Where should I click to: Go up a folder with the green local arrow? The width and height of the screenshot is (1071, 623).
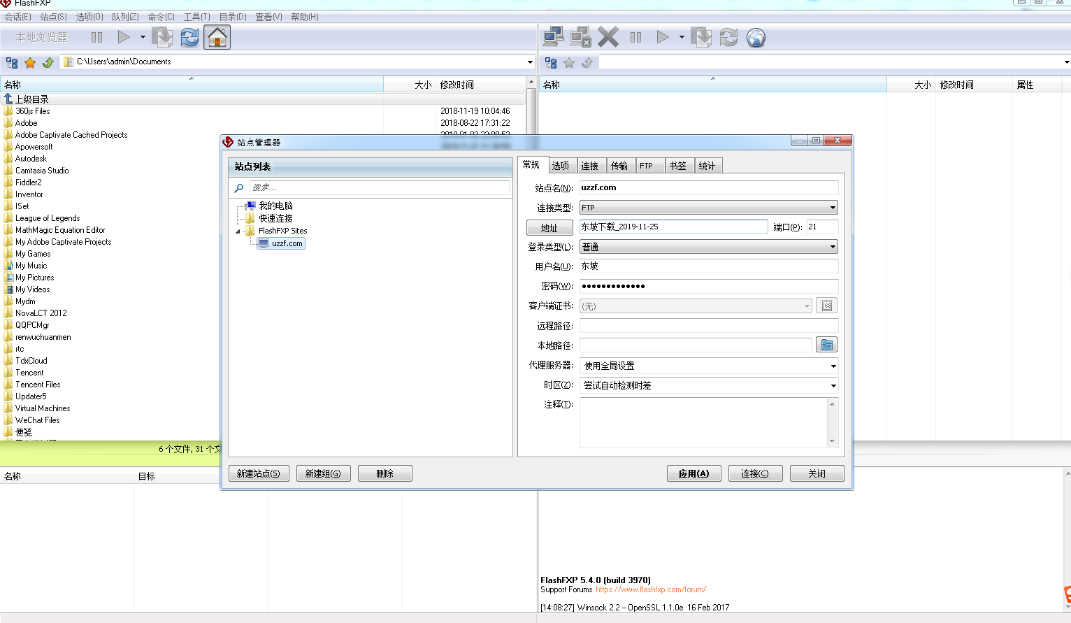point(48,63)
